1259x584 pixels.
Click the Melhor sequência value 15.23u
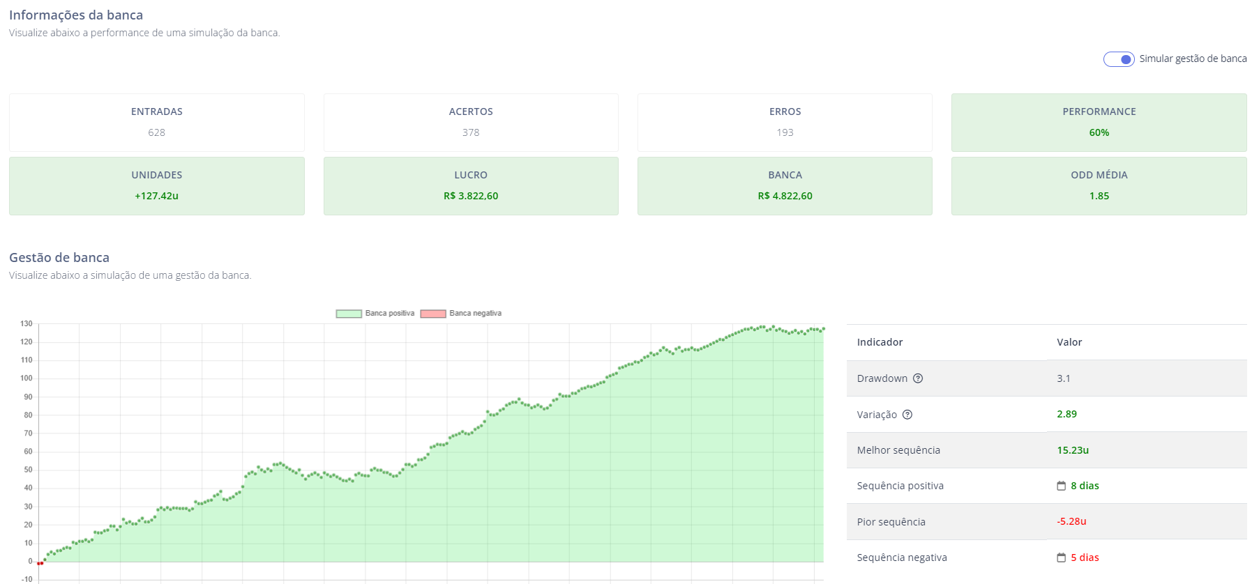(1073, 450)
